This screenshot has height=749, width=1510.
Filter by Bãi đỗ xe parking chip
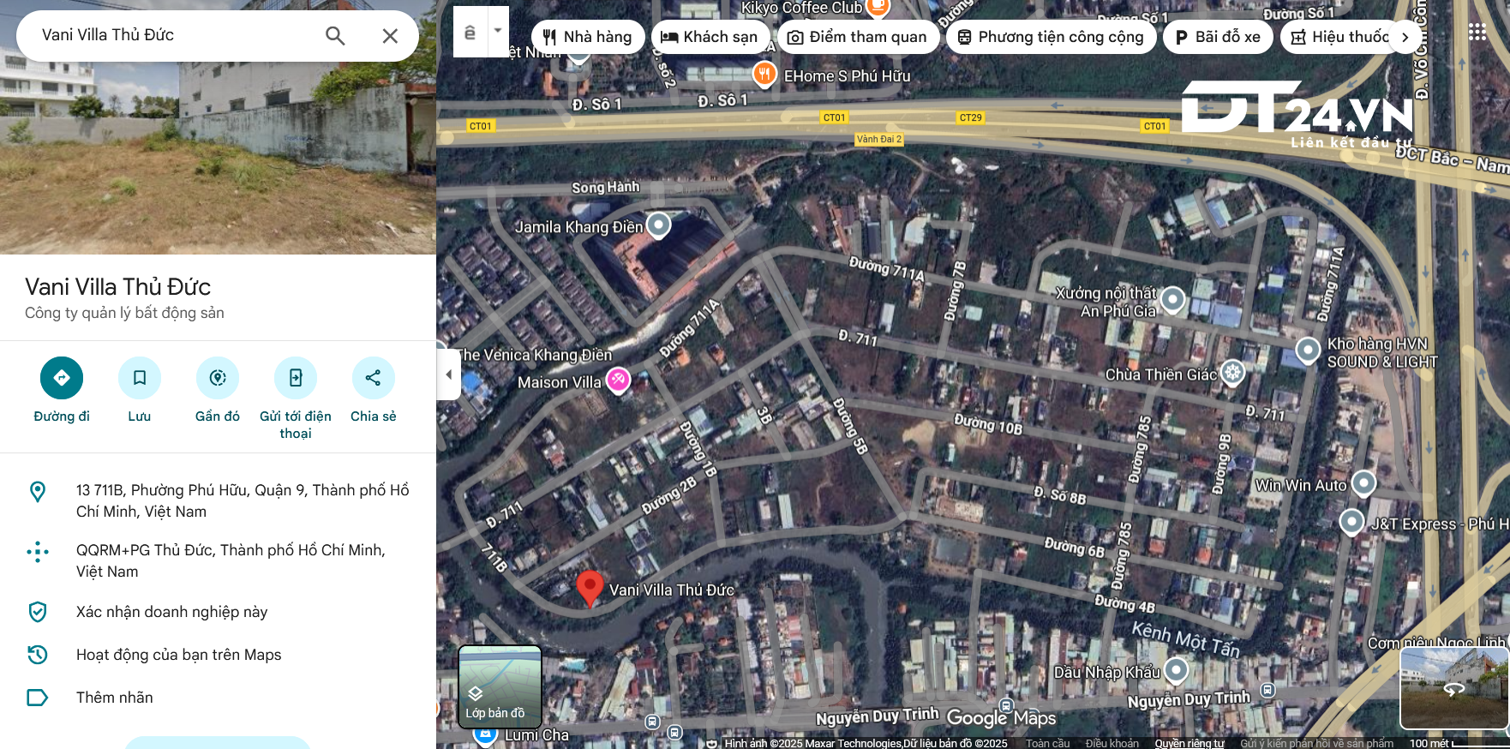1217,37
